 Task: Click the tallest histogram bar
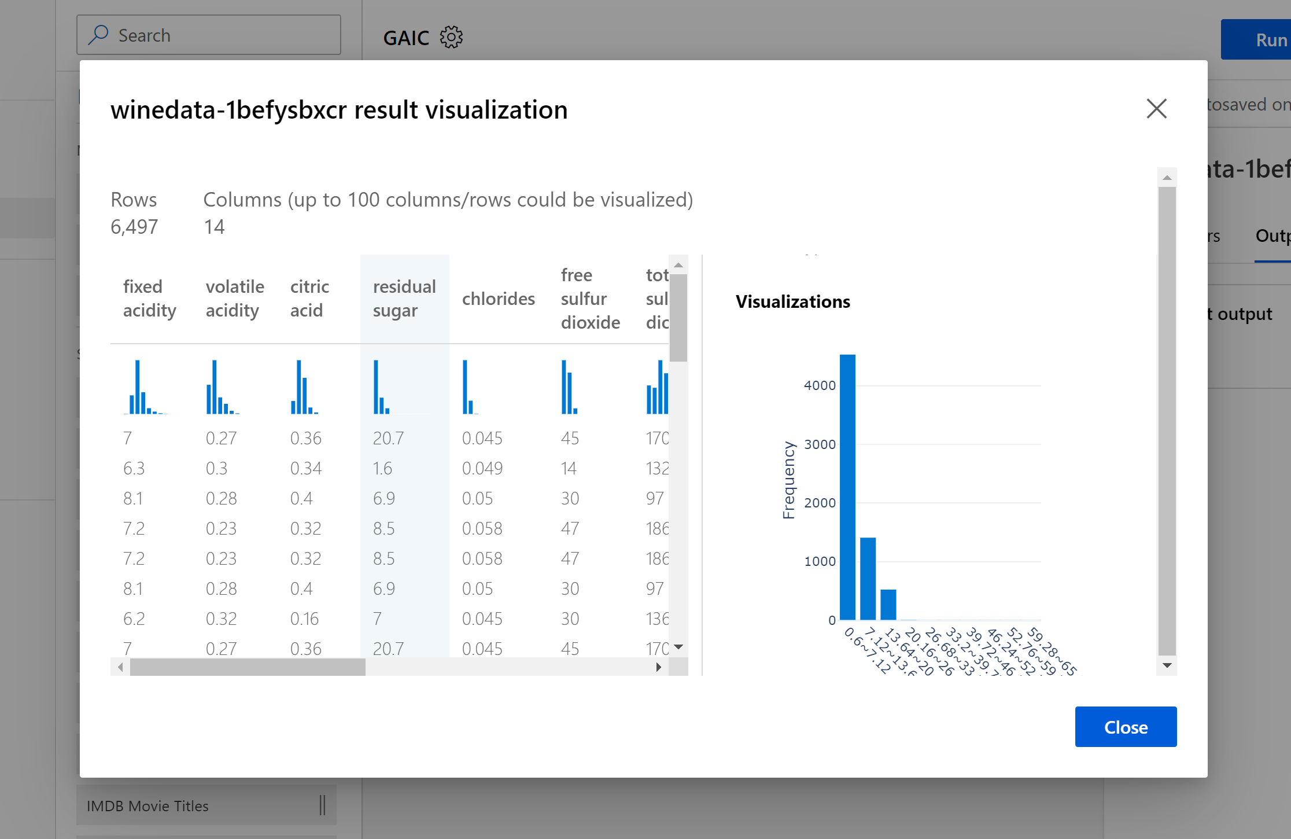[x=847, y=486]
